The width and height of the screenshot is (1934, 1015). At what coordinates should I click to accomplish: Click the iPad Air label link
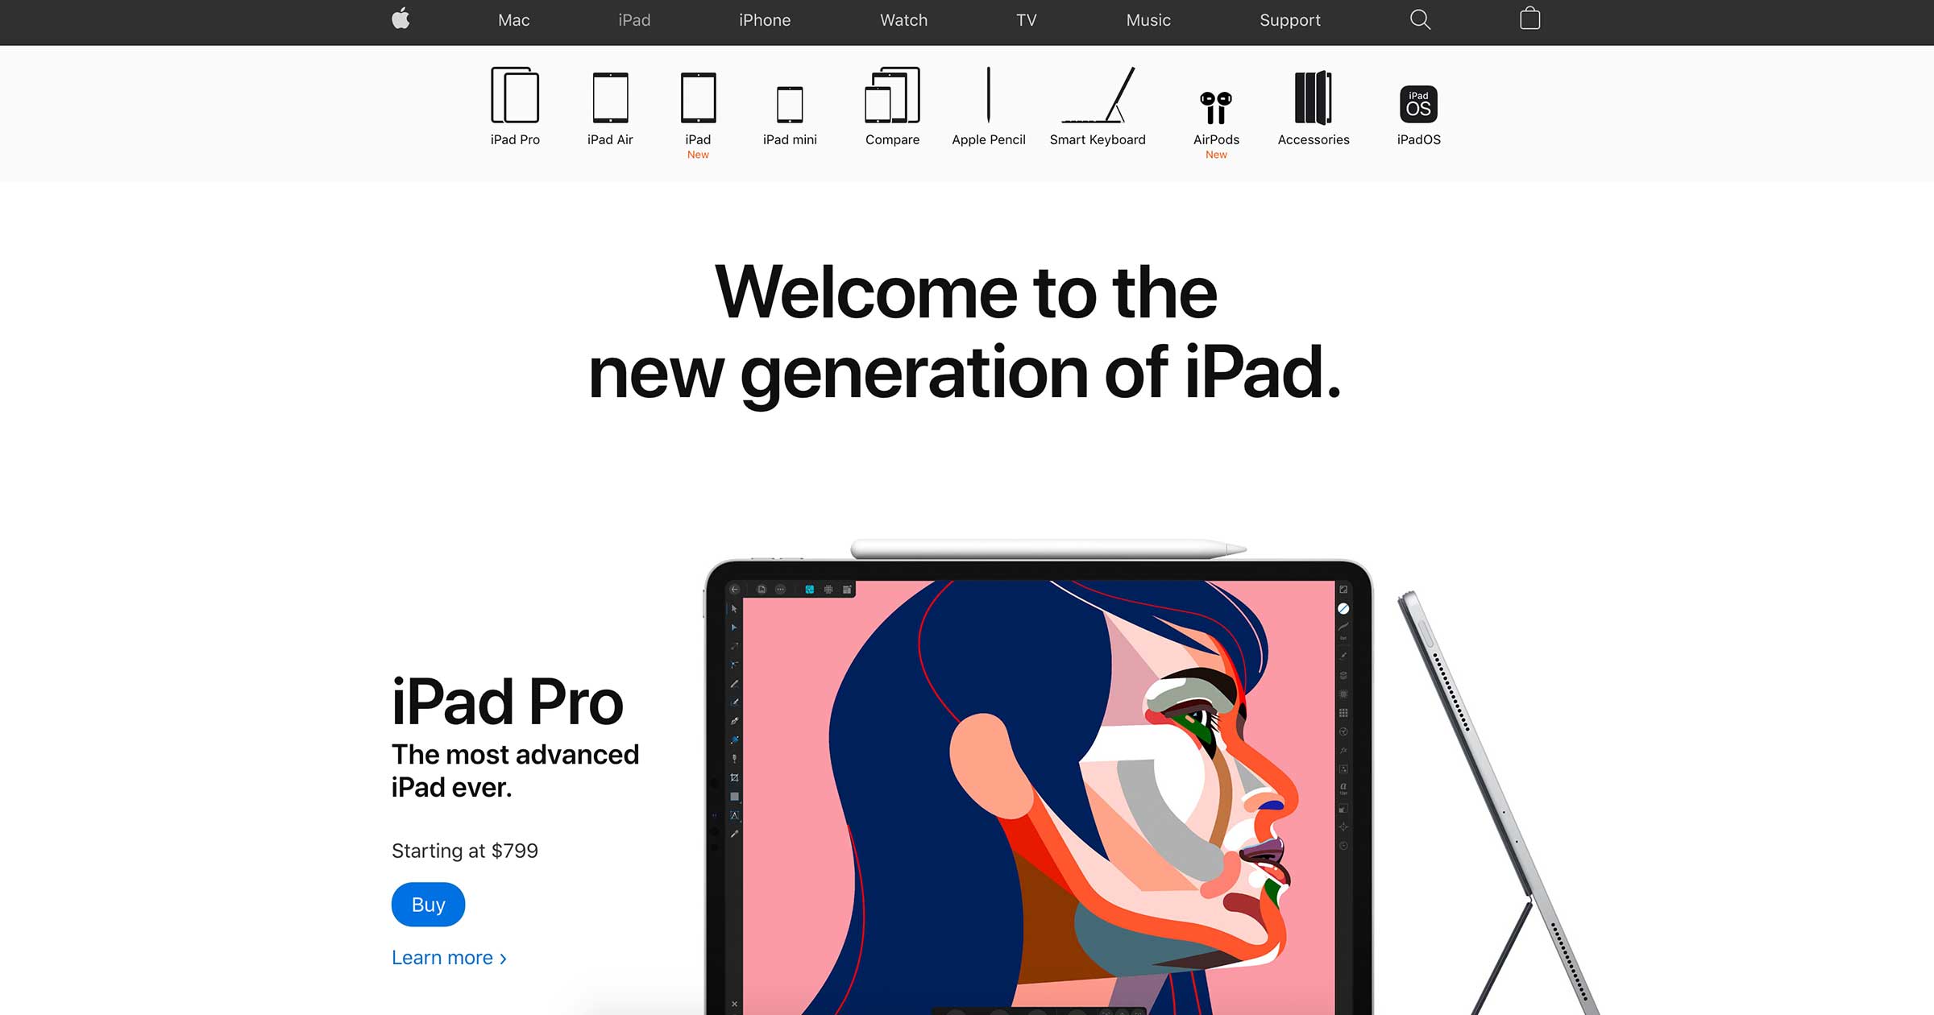point(610,139)
